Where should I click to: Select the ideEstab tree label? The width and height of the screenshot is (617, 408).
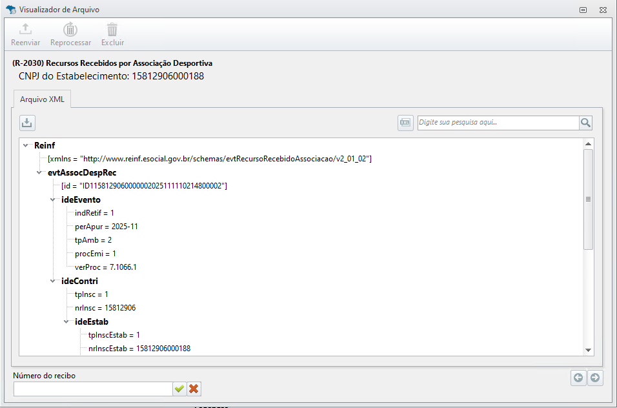pyautogui.click(x=91, y=322)
